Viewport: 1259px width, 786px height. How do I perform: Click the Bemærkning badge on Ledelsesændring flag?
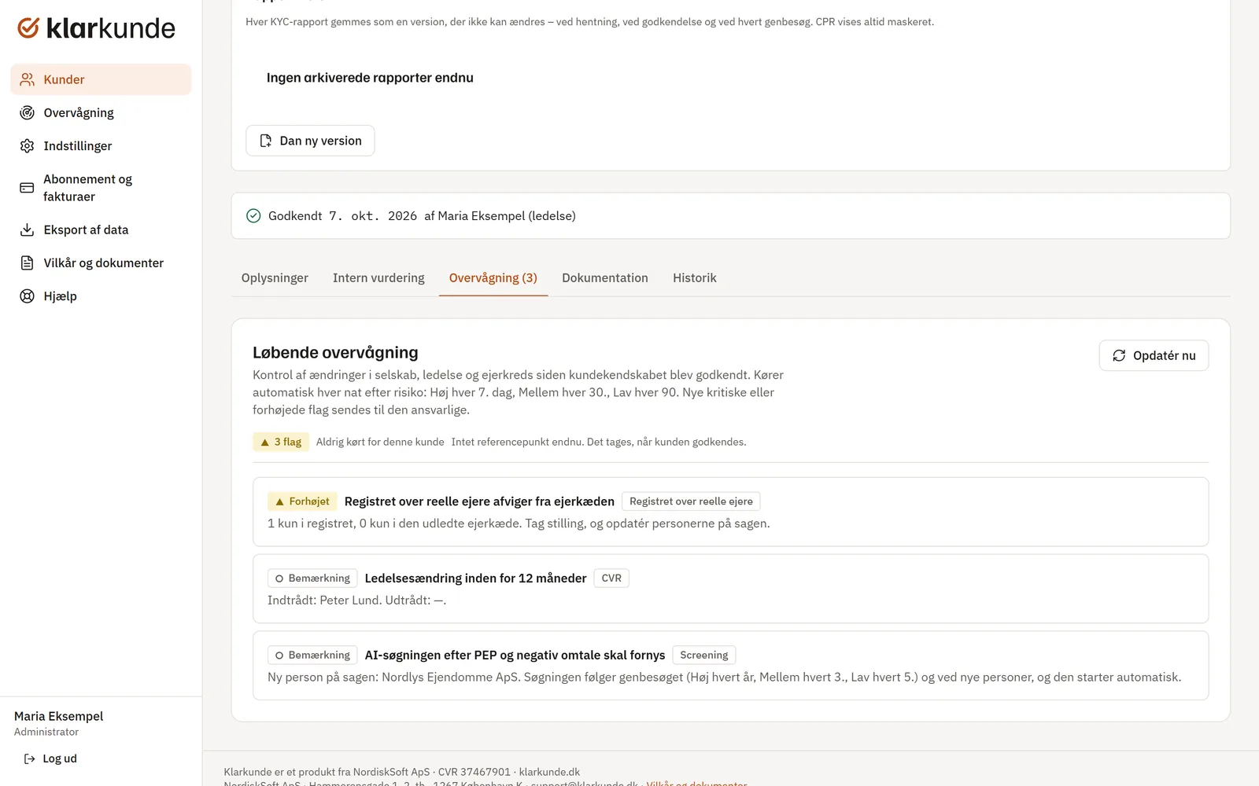click(312, 578)
